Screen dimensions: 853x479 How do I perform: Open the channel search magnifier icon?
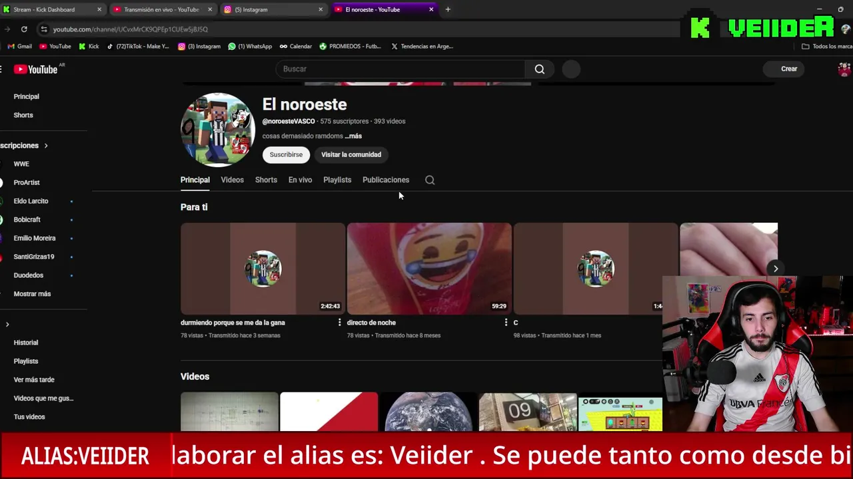tap(430, 180)
